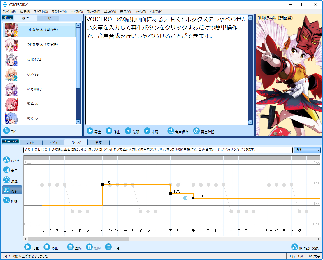Select the アクセント accent tuning mode
Image resolution: width=323 pixels, height=260 pixels.
(x=11, y=160)
